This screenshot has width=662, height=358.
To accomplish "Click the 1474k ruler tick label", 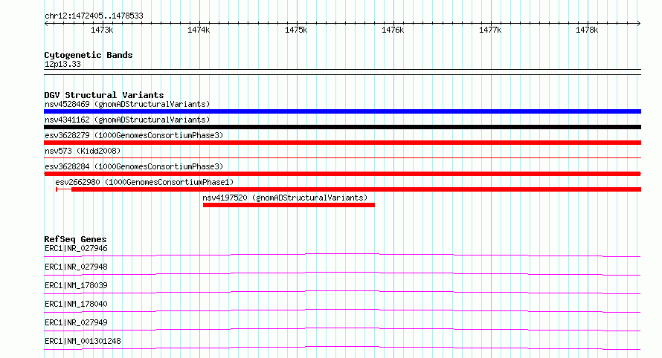I will pos(199,30).
